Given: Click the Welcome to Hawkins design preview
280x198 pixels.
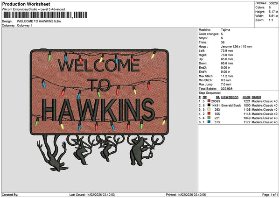Looking at the screenshot, I should (x=99, y=109).
